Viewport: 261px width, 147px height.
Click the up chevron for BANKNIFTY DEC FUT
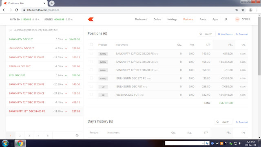click(x=66, y=39)
